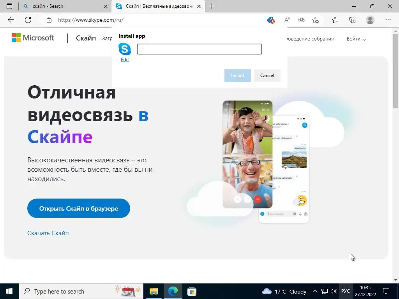The image size is (399, 299).
Task: View site information lock icon
Action: point(49,20)
